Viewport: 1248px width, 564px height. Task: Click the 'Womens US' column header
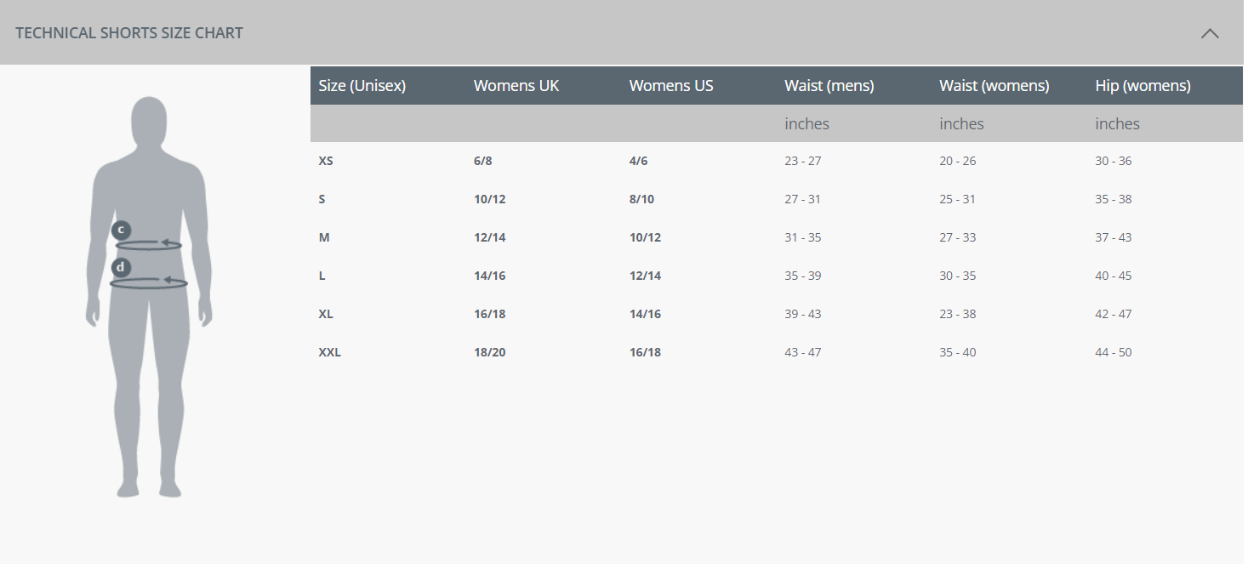pyautogui.click(x=670, y=86)
